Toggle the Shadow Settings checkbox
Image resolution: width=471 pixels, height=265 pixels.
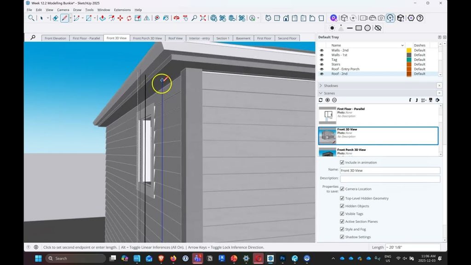click(x=342, y=237)
